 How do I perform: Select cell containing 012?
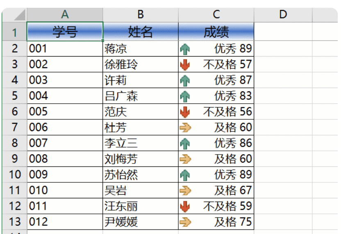point(65,222)
